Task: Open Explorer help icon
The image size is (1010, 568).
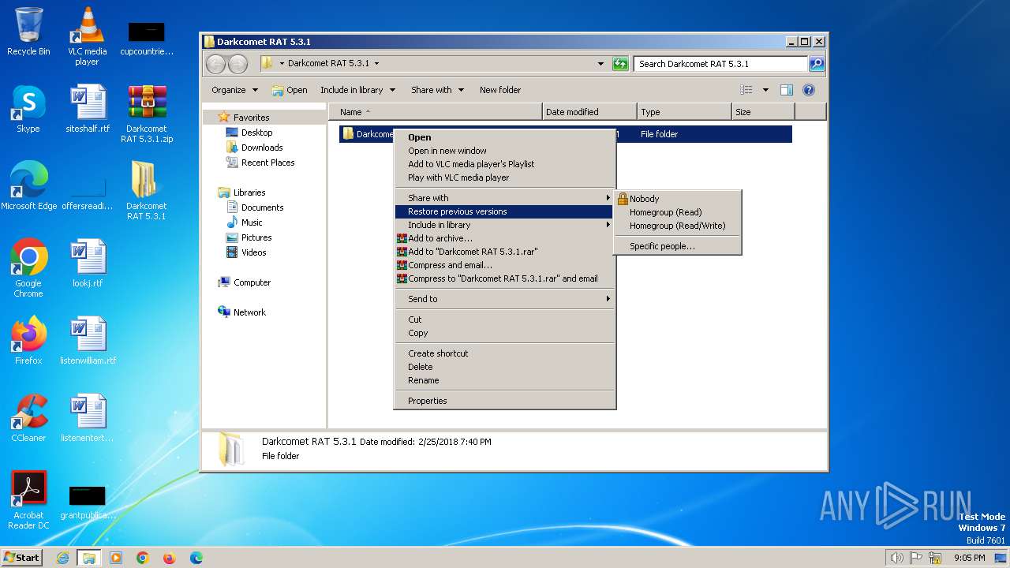Action: [x=809, y=90]
